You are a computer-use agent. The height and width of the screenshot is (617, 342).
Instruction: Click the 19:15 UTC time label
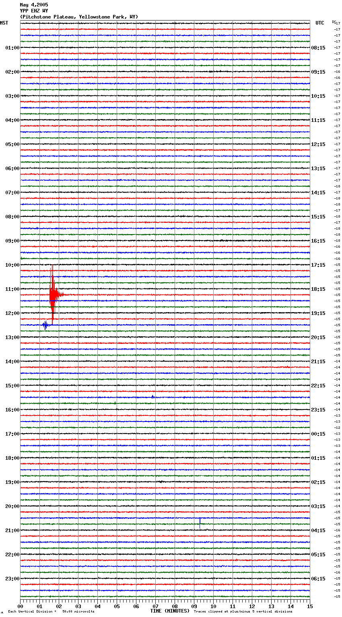[x=318, y=313]
